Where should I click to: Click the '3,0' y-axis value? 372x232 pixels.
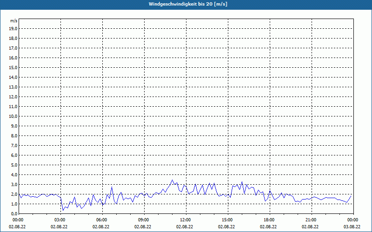(14, 184)
